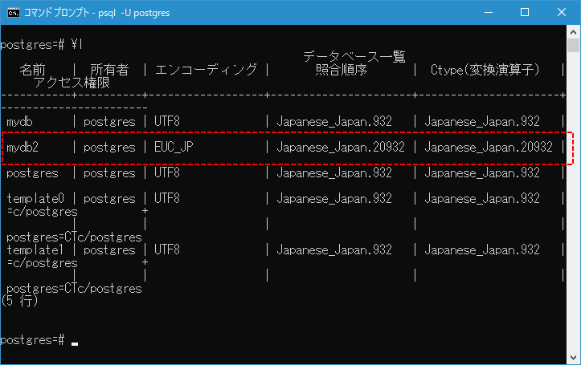Click the 'mydb' database name
Viewport: 581px width, 365px height.
click(x=19, y=122)
